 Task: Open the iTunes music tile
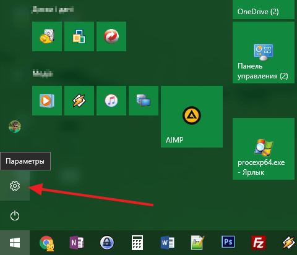tap(111, 101)
